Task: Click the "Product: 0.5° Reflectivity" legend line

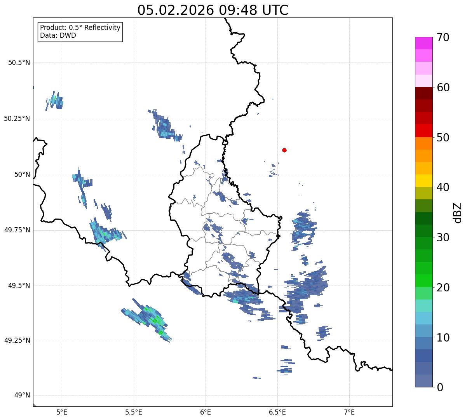Action: (80, 28)
